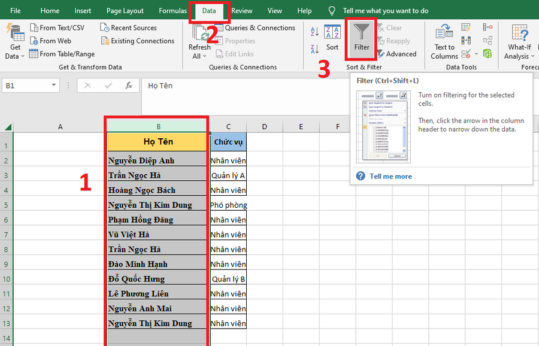Manage the Data Model
Screen dimensions: 539x346
click(x=487, y=54)
